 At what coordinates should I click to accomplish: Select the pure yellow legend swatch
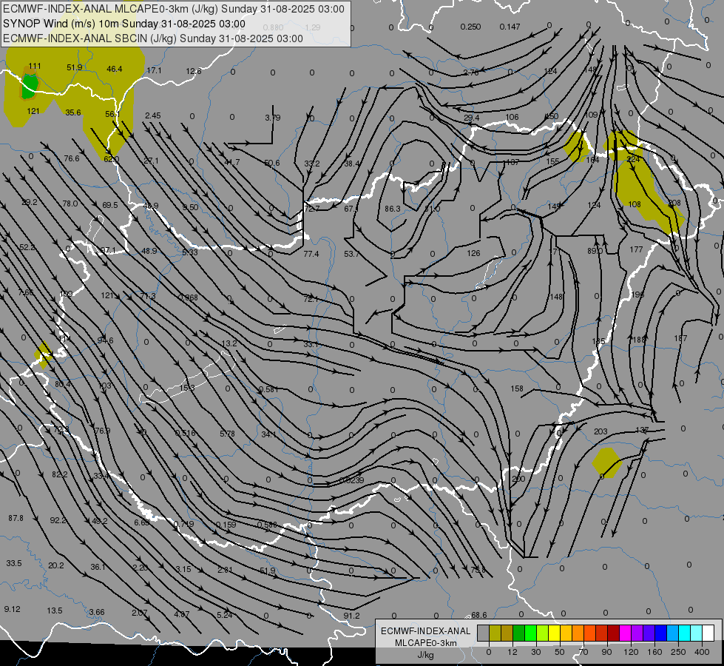pos(555,633)
